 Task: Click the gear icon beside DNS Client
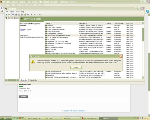[x=46, y=45]
